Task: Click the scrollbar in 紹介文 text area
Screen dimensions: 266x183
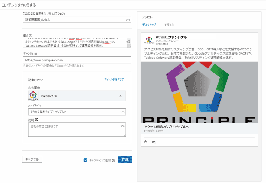Action: pyautogui.click(x=130, y=43)
